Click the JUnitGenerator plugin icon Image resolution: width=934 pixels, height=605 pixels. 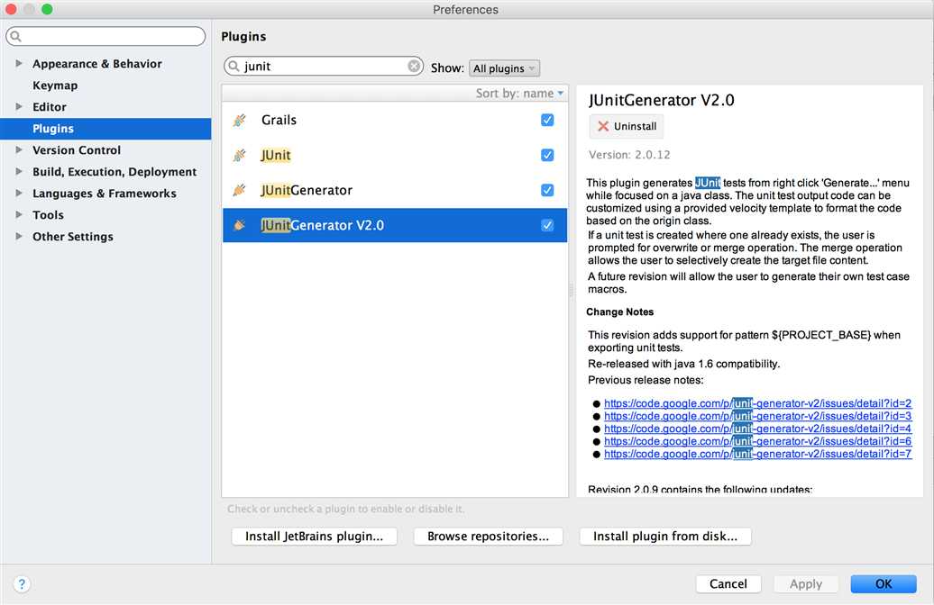tap(240, 190)
